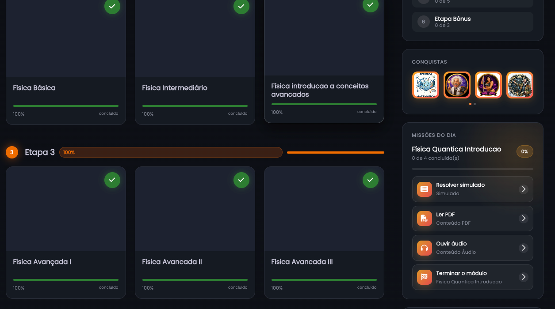Click the Fisica Avancada III card image area
Screen dimensions: 555x309
point(324,209)
